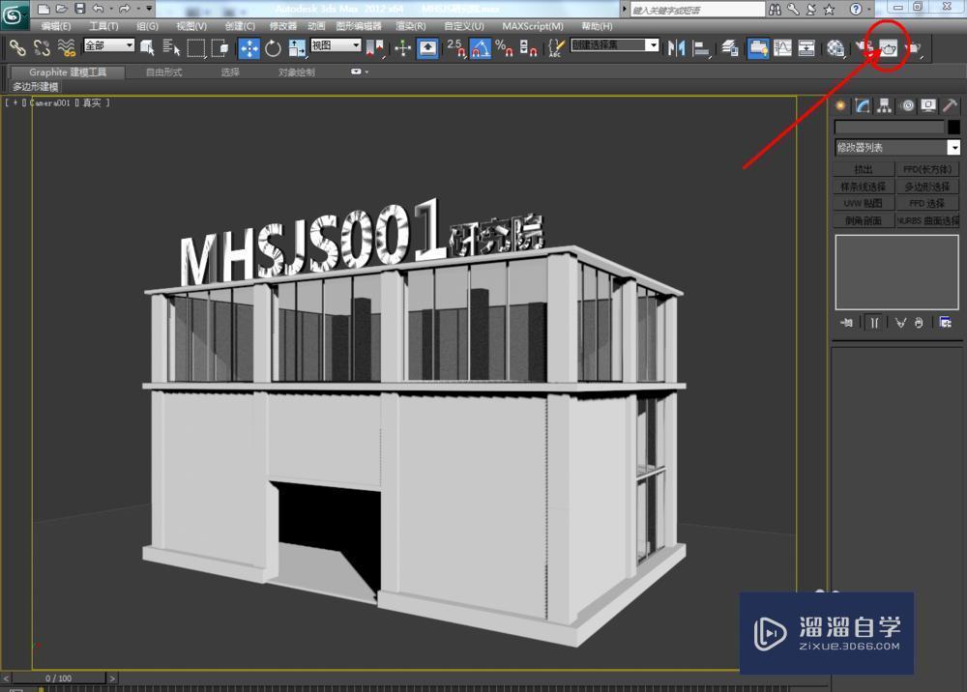Switch to the Hierarchy command panel icon
This screenshot has height=692, width=967.
885,104
